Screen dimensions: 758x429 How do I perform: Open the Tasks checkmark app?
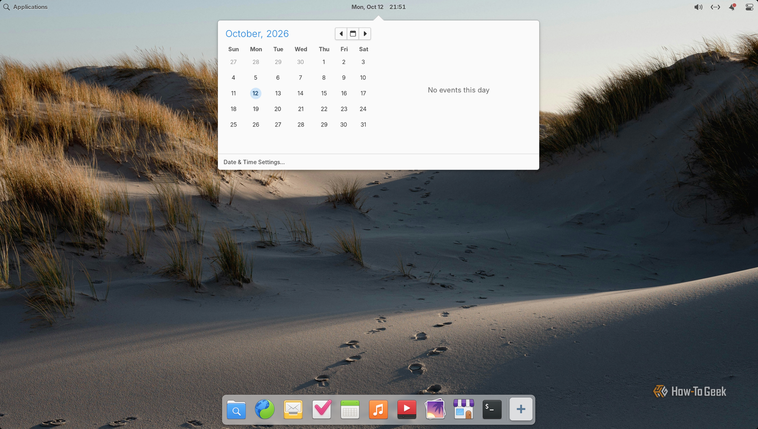(x=322, y=409)
